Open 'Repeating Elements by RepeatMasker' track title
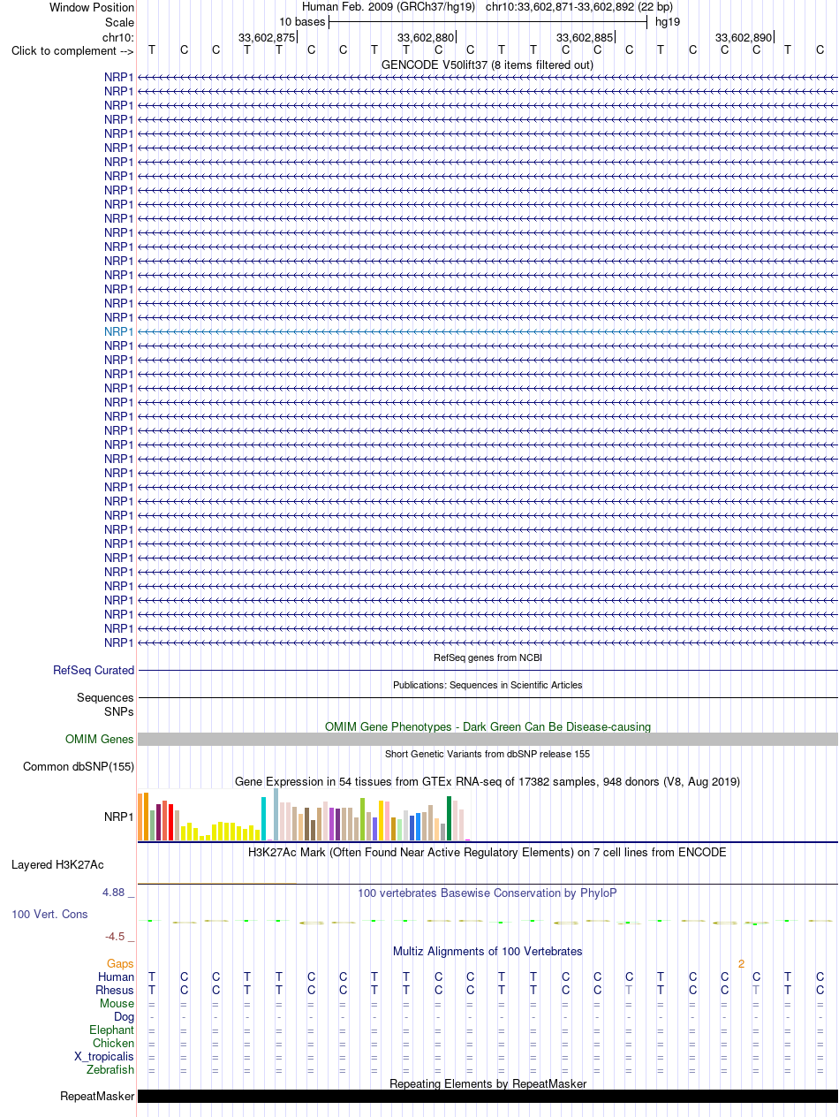Image resolution: width=839 pixels, height=1117 pixels. tap(488, 1083)
